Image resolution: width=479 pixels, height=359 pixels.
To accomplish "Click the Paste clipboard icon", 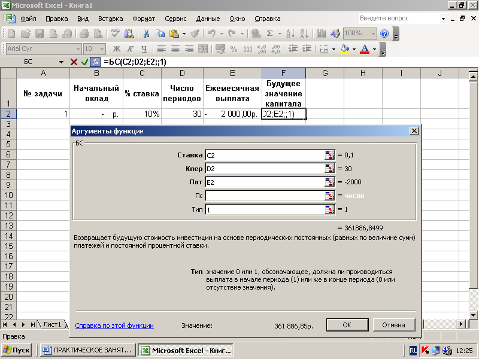I will [174, 34].
